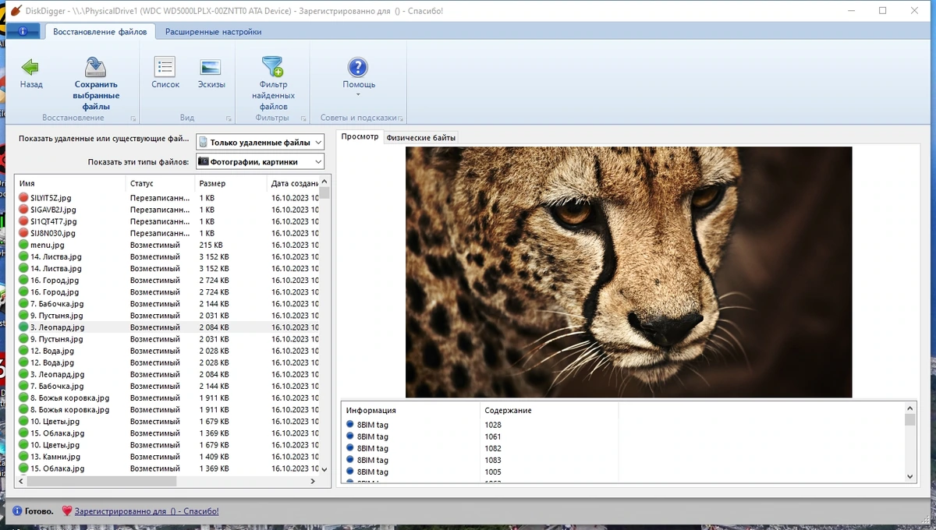Screen dimensions: 936x530
Task: Sort by the Дата создан column header
Action: (x=292, y=183)
